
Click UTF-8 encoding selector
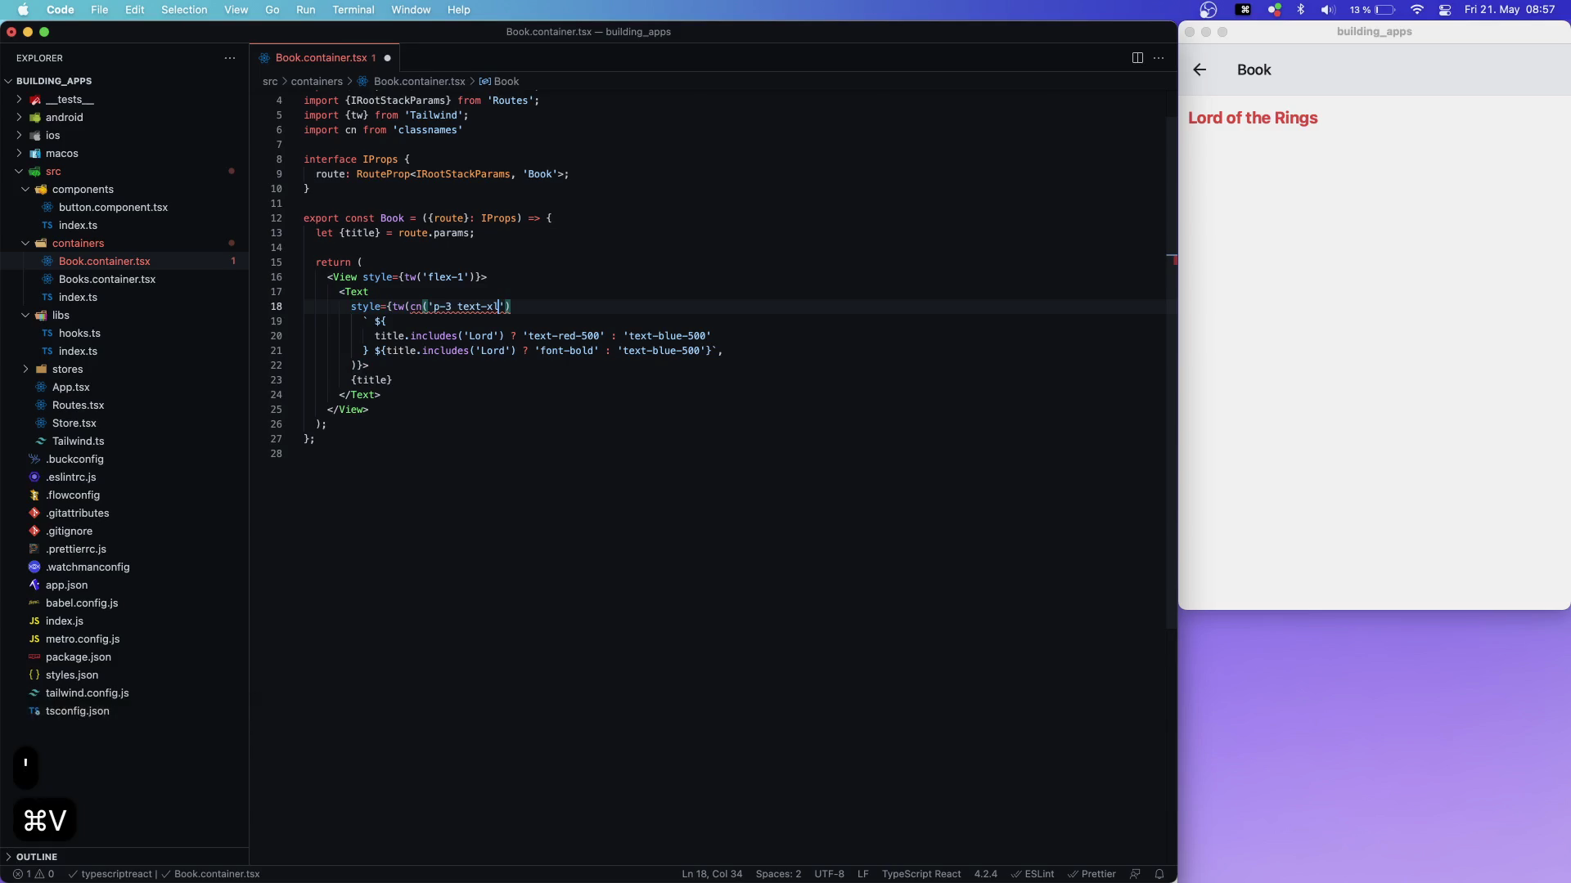point(829,874)
